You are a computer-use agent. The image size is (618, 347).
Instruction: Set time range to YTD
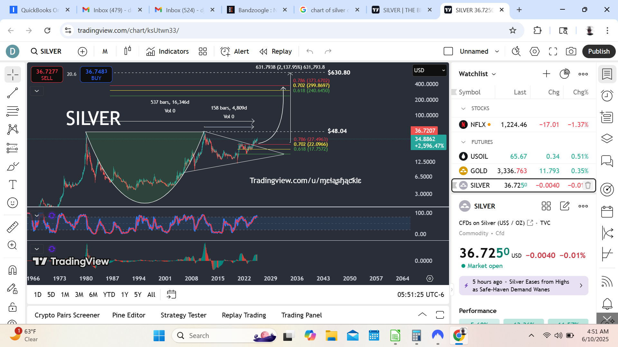tap(109, 295)
